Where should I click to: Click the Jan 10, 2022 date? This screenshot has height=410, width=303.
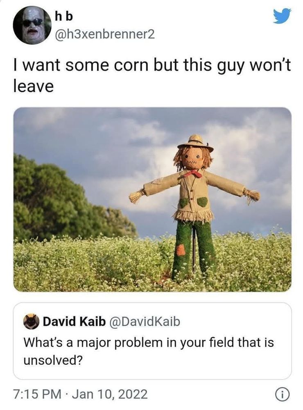(110, 394)
